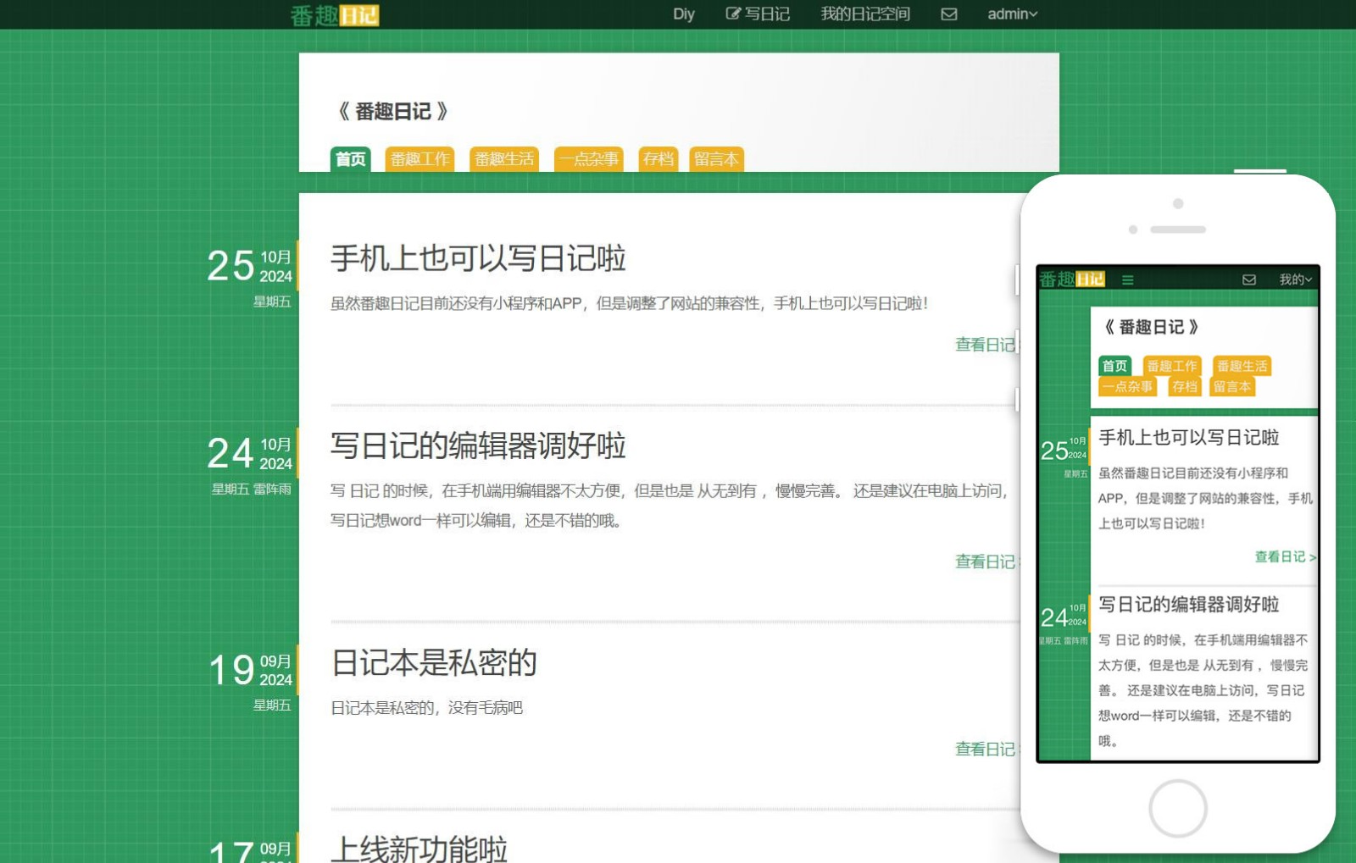This screenshot has height=863, width=1356.
Task: Select the 首页 tab on desktop page
Action: point(350,159)
